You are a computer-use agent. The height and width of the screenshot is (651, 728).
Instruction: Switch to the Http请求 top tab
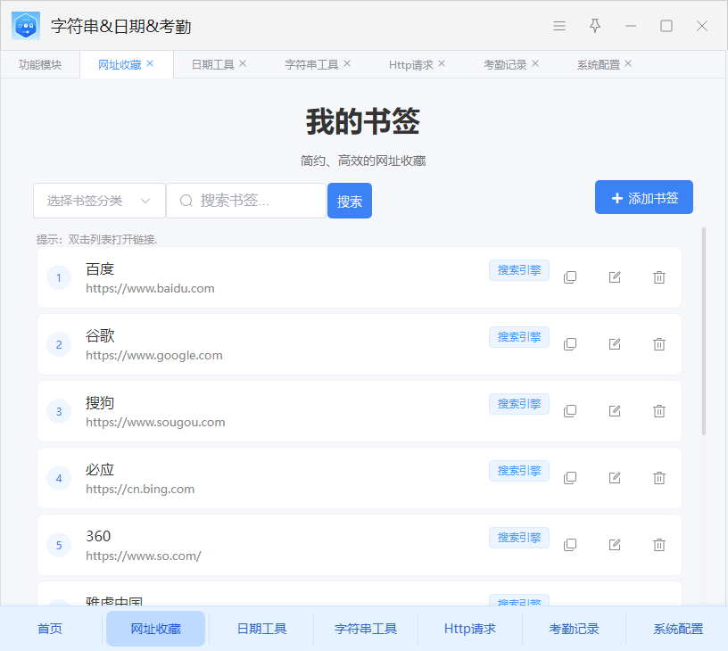(x=411, y=64)
